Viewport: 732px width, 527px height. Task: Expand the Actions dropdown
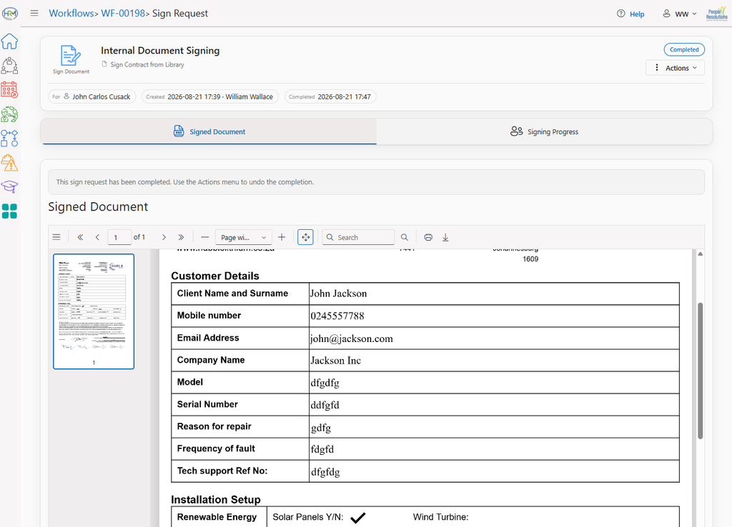675,68
